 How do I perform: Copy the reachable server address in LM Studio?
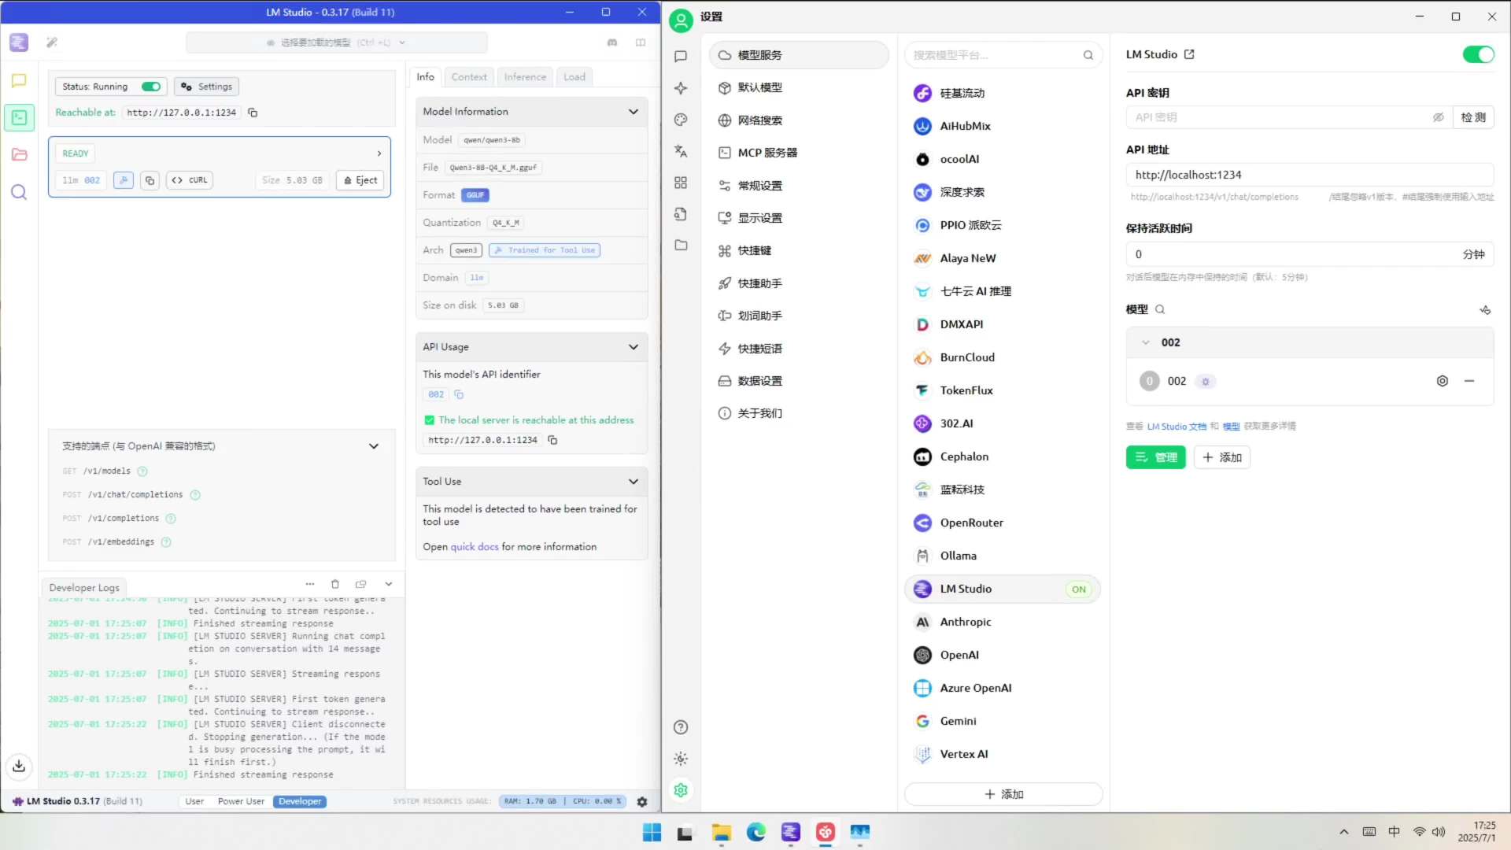coord(253,113)
